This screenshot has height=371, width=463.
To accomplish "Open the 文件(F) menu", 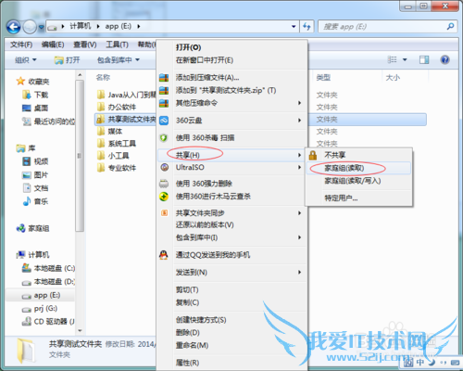I will 21,45.
